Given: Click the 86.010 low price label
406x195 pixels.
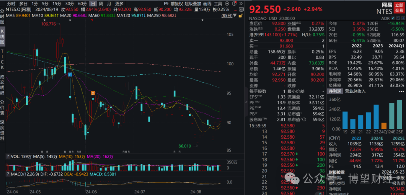Looking at the screenshot, I should point(184,146).
